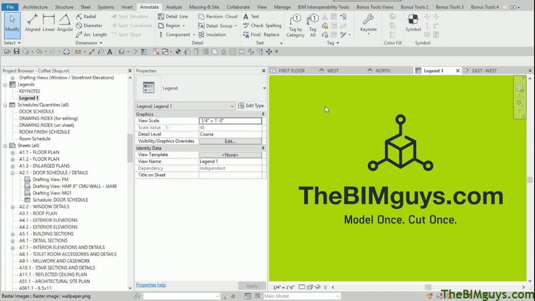Click the View Template <None> button
Screen dimensions: 535x301
tap(230, 155)
